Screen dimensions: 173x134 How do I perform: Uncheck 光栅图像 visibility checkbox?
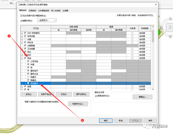coord(25,45)
